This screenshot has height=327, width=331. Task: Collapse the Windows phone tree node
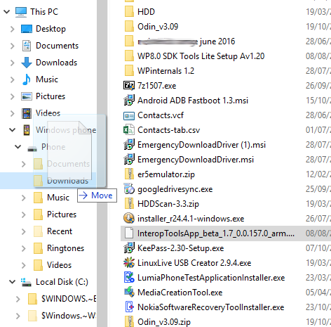pyautogui.click(x=13, y=130)
